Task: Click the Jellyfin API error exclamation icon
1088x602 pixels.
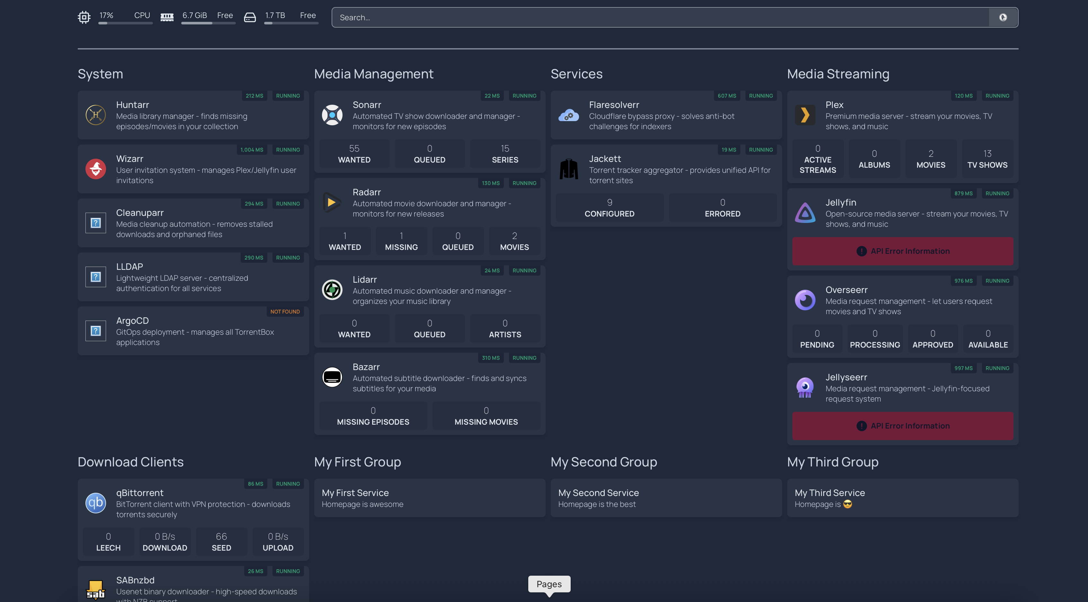Action: pyautogui.click(x=861, y=251)
